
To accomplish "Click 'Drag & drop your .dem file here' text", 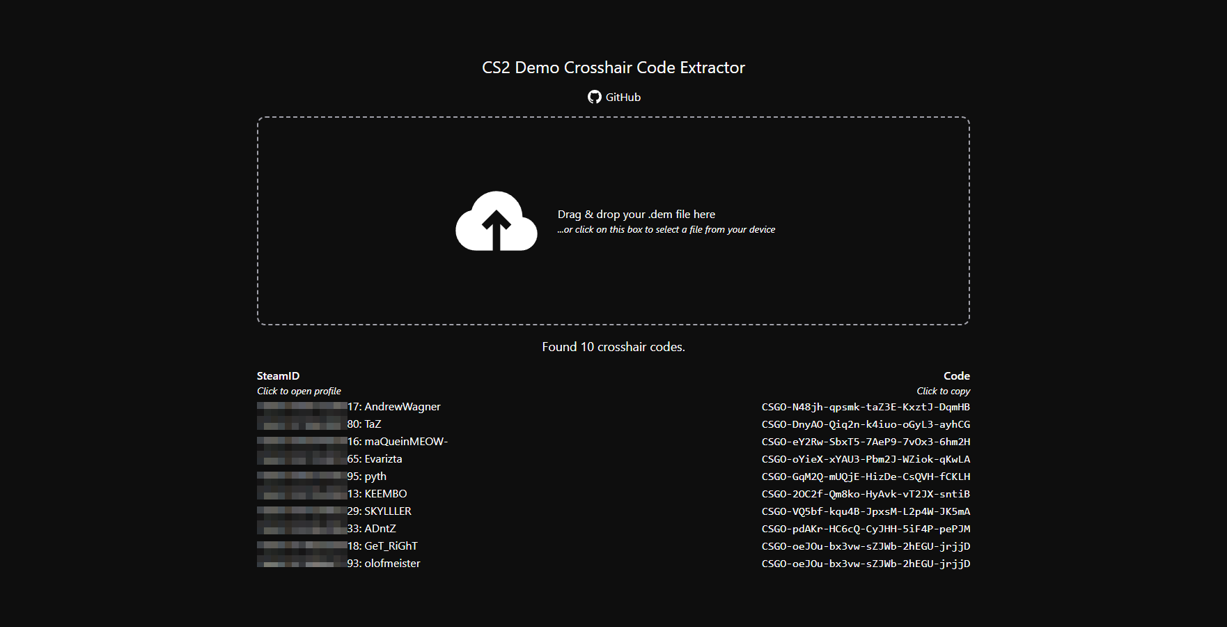I will (636, 215).
